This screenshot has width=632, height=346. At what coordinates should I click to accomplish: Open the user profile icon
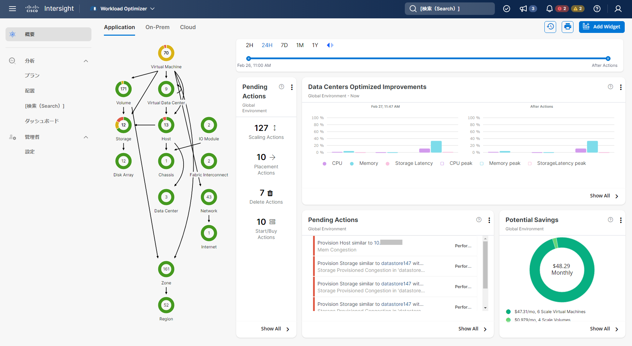pyautogui.click(x=618, y=9)
